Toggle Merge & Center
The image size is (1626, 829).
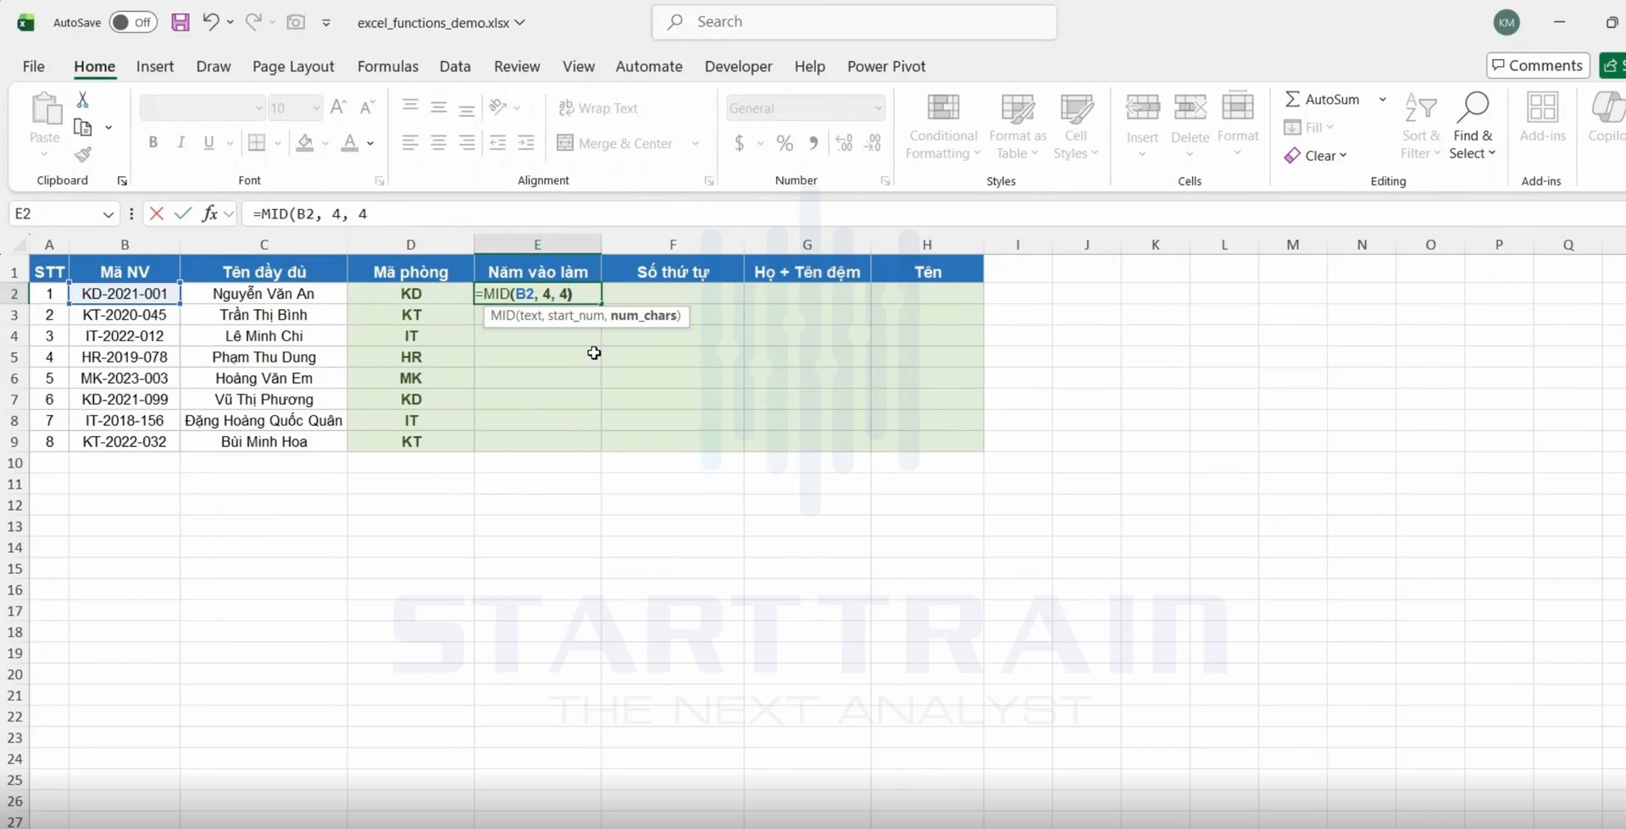tap(617, 143)
